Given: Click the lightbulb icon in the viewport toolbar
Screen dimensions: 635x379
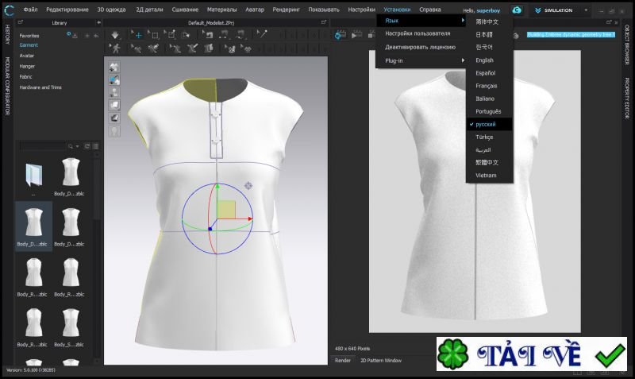Looking at the screenshot, I should tap(114, 131).
